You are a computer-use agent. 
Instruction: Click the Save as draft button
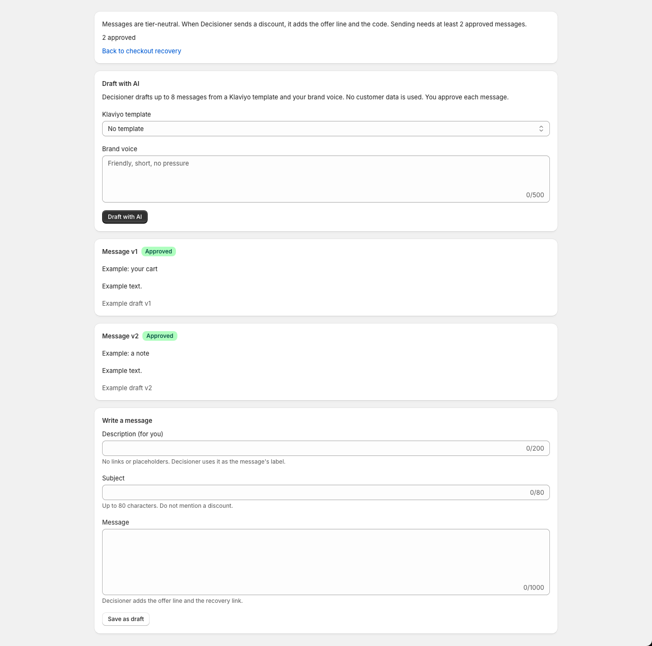click(x=126, y=619)
